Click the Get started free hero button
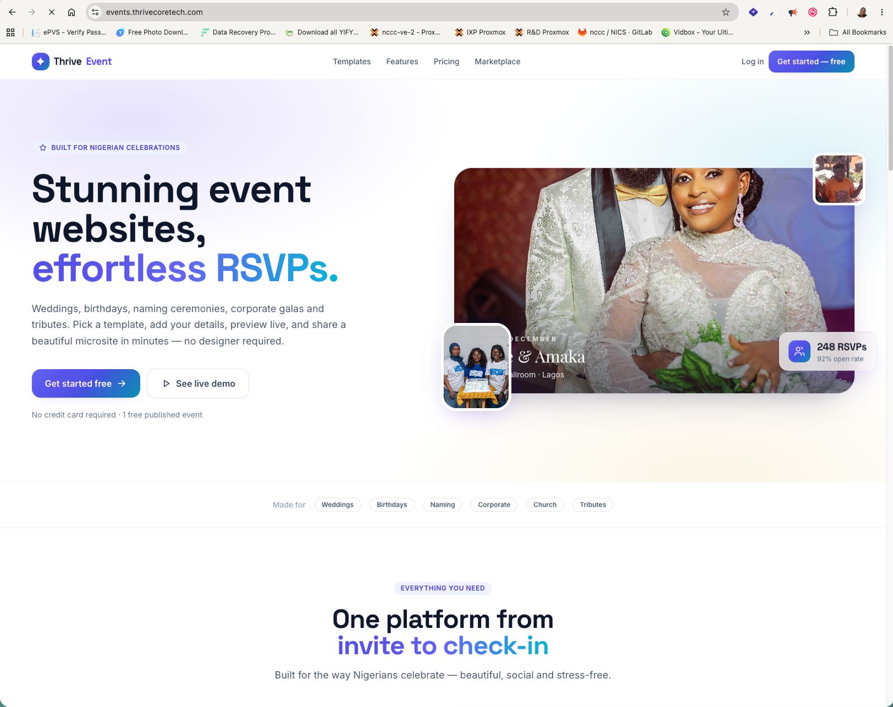 pyautogui.click(x=86, y=384)
